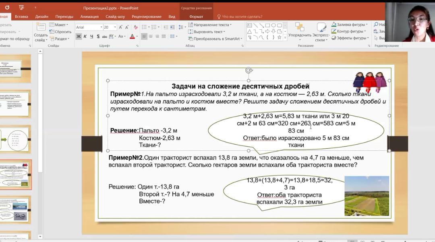Toggle underline formatting (Ч)
This screenshot has width=435, height=242.
[x=92, y=37]
